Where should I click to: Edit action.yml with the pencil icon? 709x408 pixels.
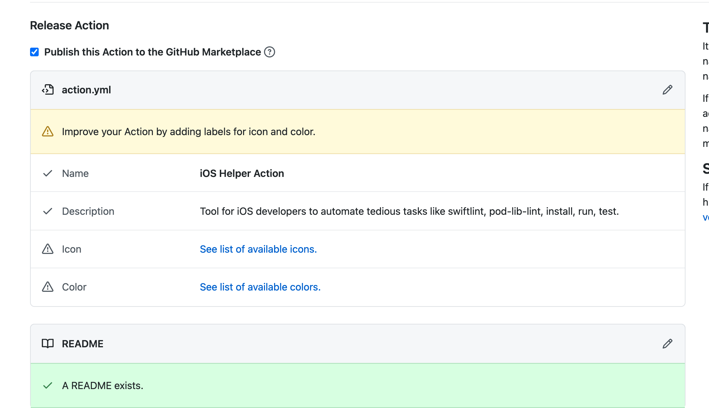point(667,90)
